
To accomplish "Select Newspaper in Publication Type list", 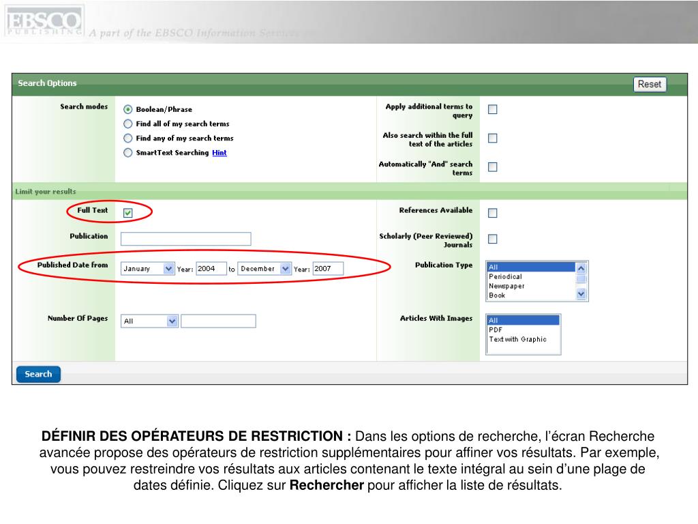I will click(530, 286).
